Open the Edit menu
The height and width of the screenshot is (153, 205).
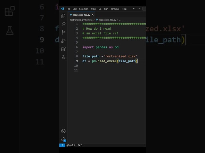coord(75,9)
